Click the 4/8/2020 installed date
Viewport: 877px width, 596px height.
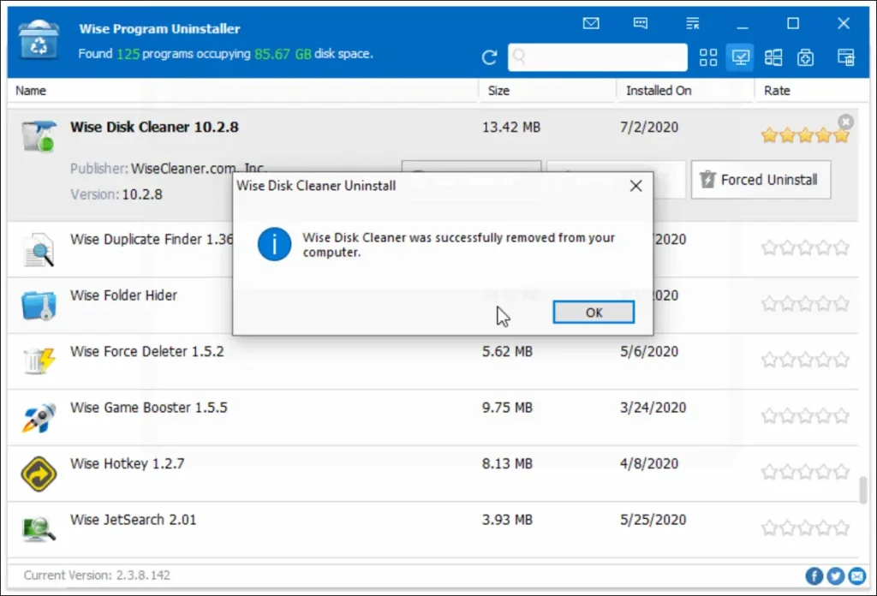tap(649, 463)
